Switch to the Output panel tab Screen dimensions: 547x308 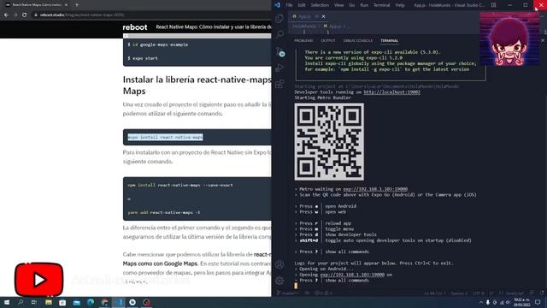(x=328, y=41)
